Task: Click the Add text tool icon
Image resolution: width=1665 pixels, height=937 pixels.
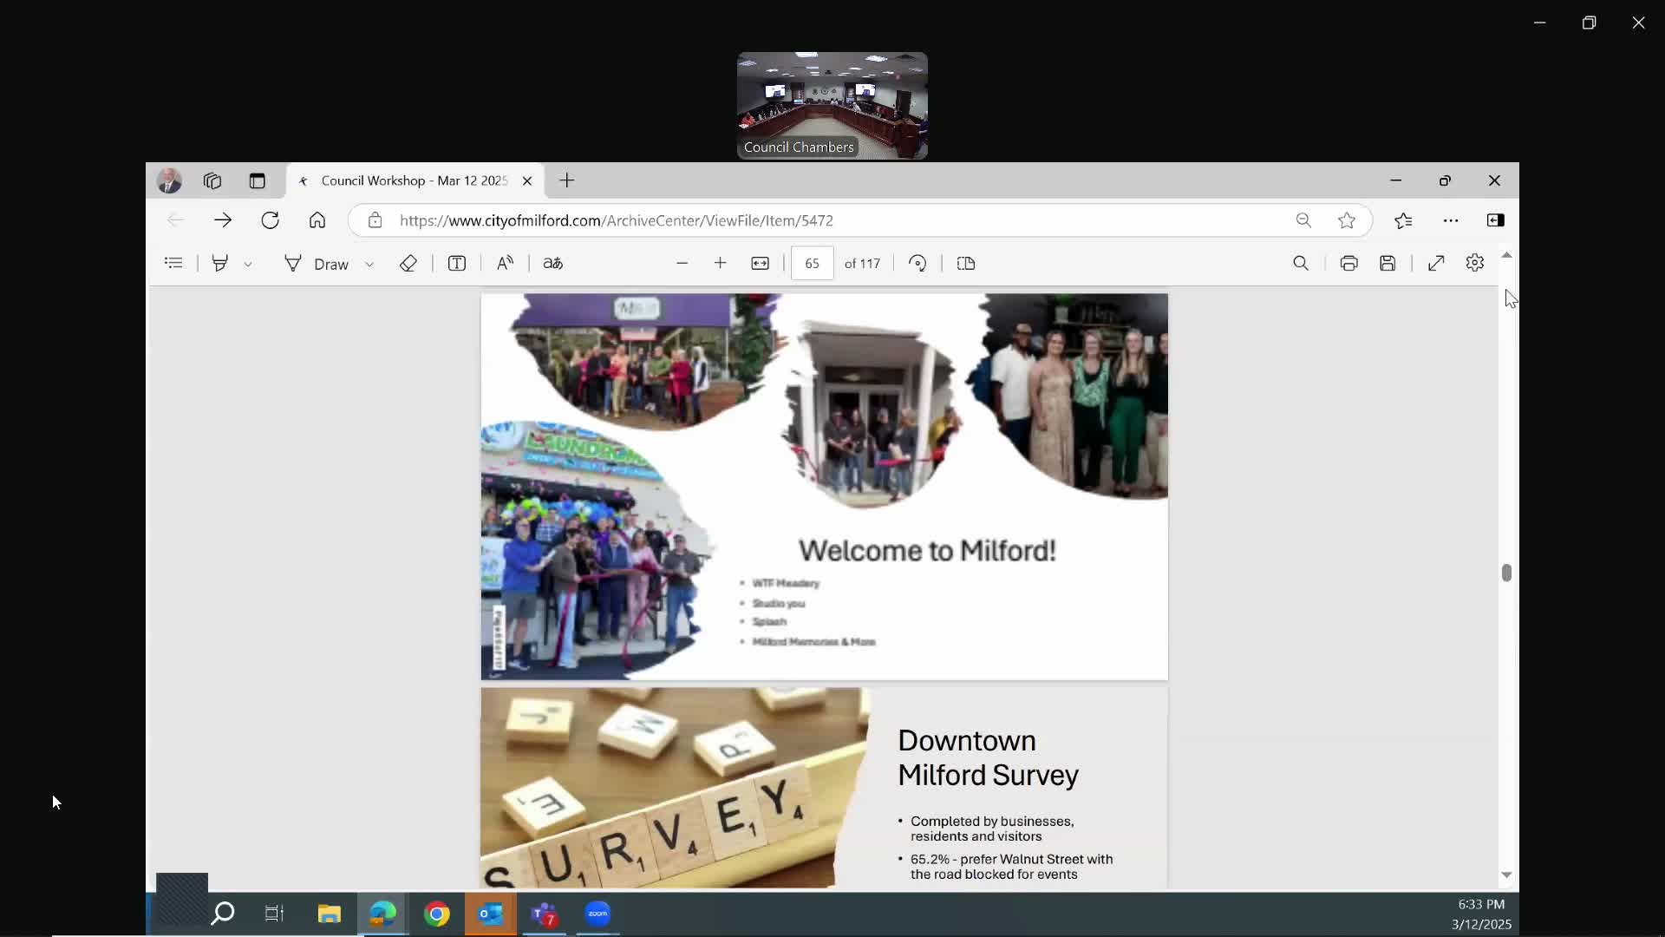Action: (457, 263)
